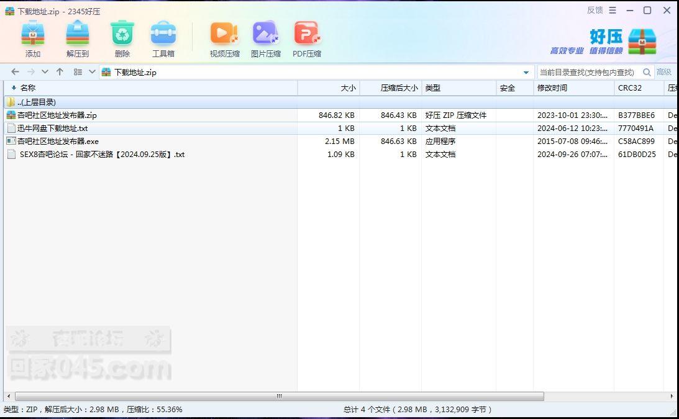Open the hamburger main menu
The height and width of the screenshot is (419, 679).
coord(613,10)
